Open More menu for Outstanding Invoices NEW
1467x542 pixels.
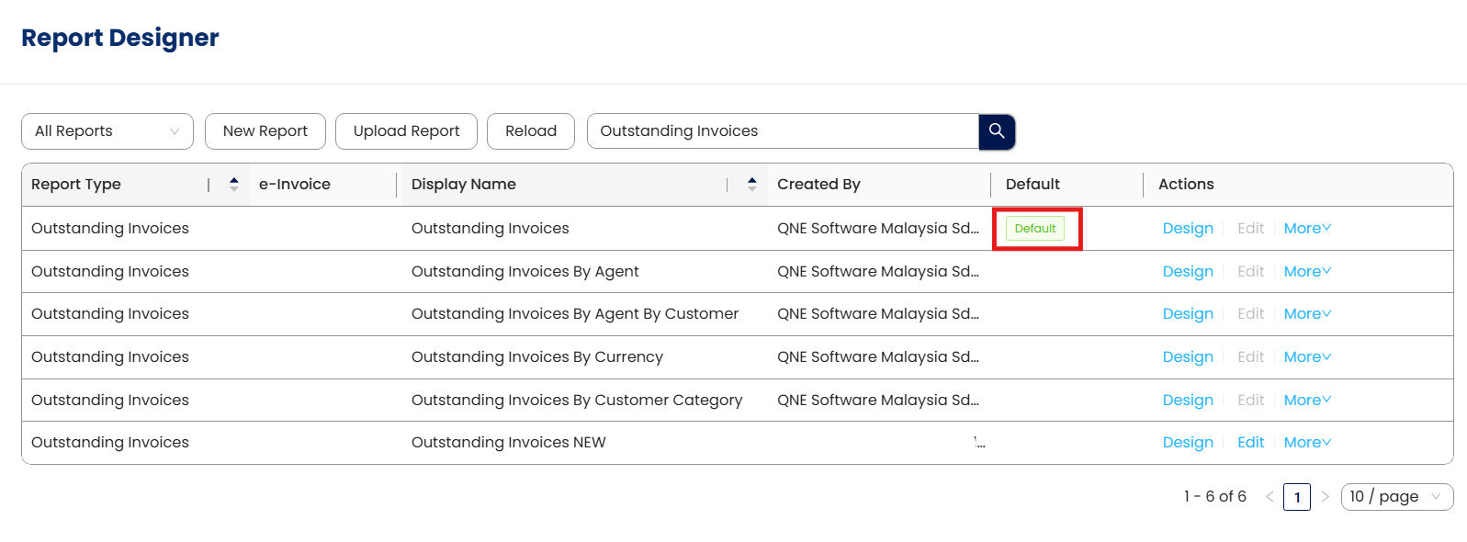(x=1306, y=443)
